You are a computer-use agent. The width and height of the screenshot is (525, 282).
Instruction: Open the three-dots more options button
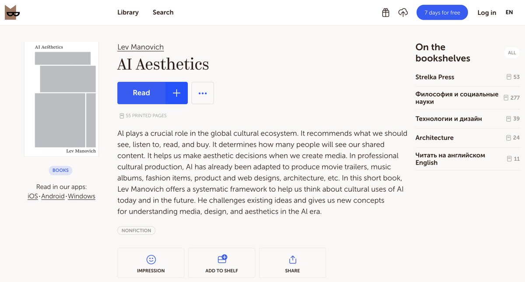(203, 93)
